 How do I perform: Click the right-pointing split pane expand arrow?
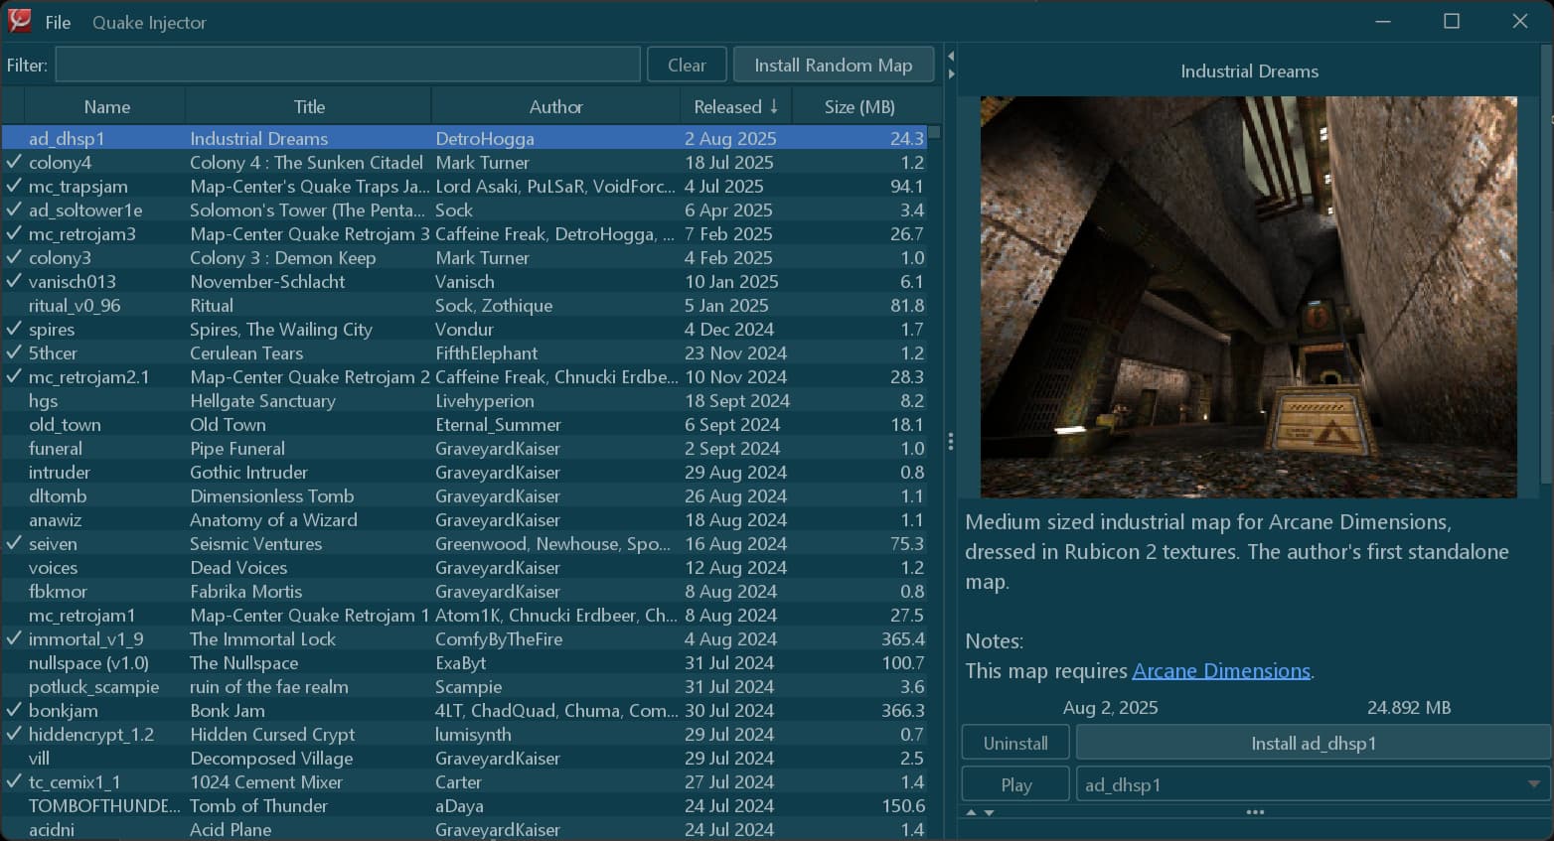click(x=951, y=73)
